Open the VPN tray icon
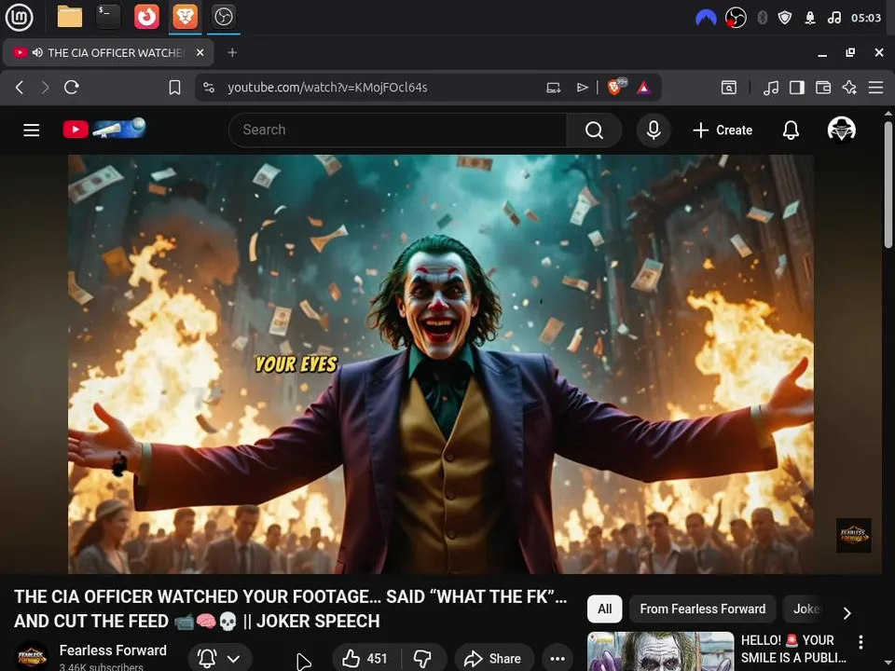Viewport: 895px width, 671px height. (706, 18)
